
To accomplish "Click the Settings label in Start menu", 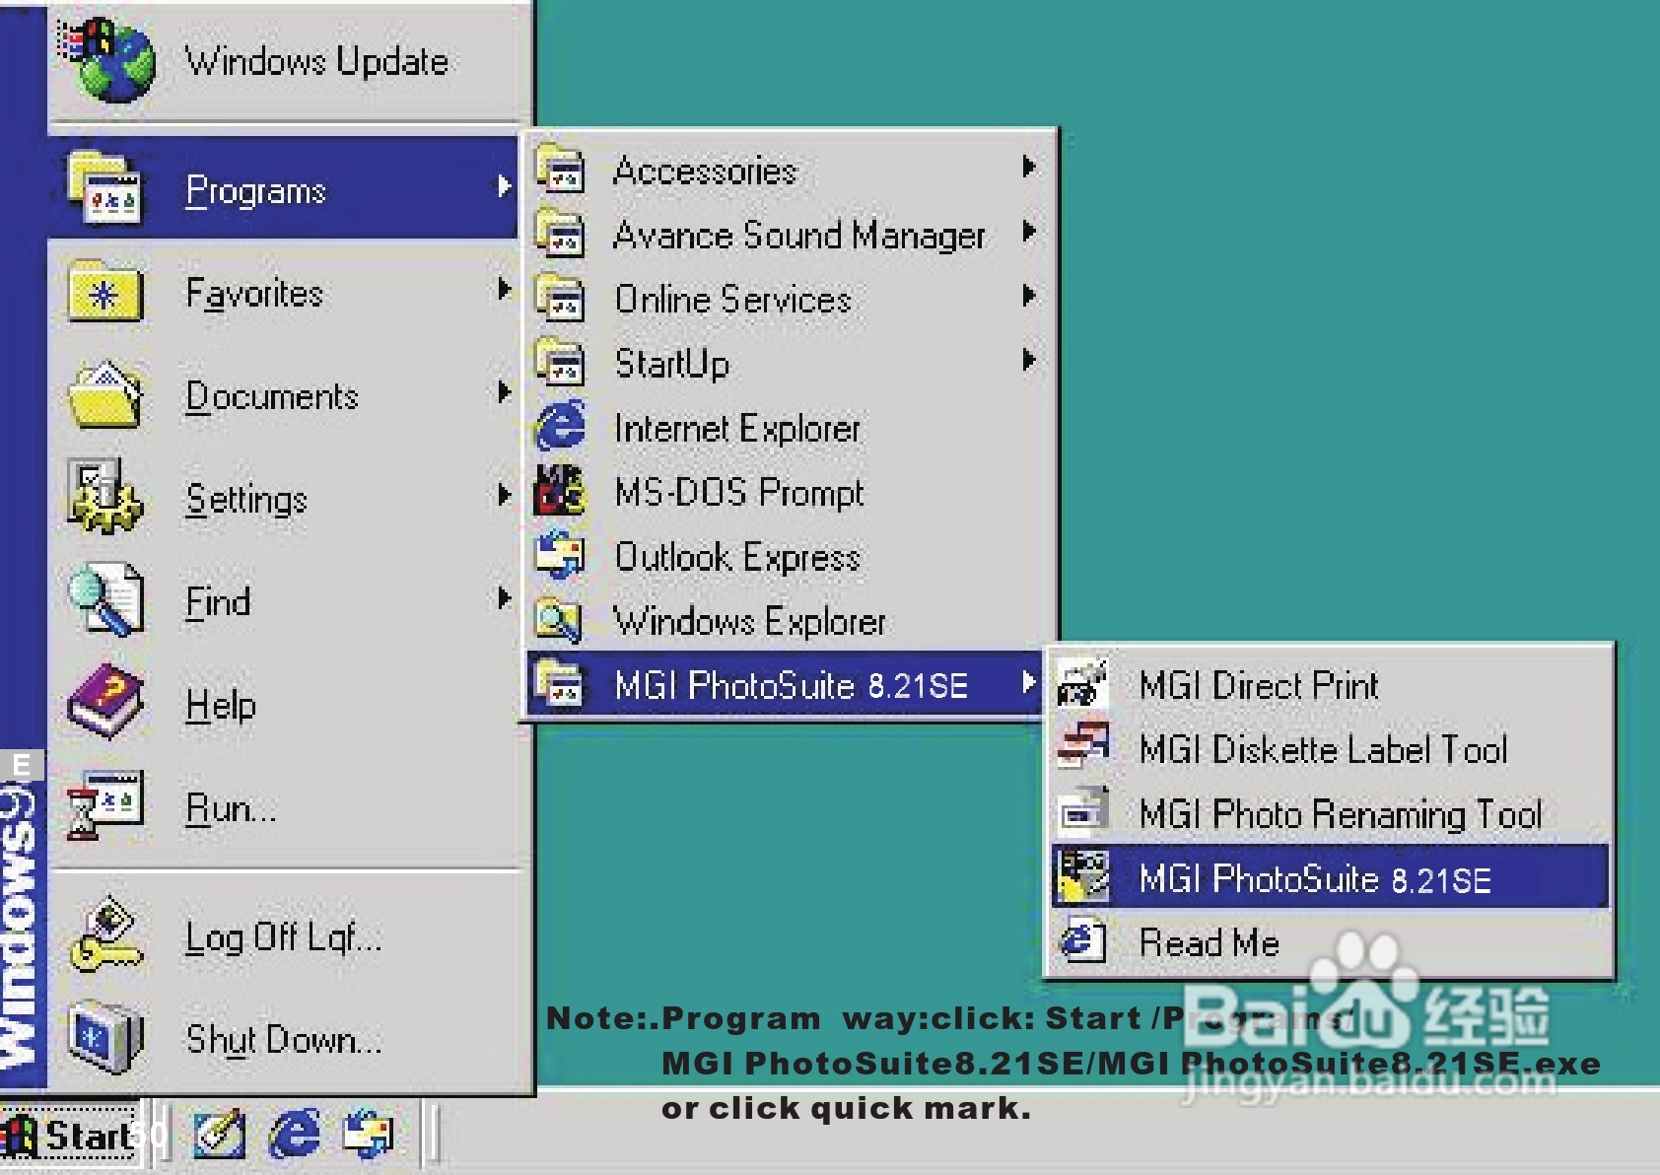I will click(246, 499).
